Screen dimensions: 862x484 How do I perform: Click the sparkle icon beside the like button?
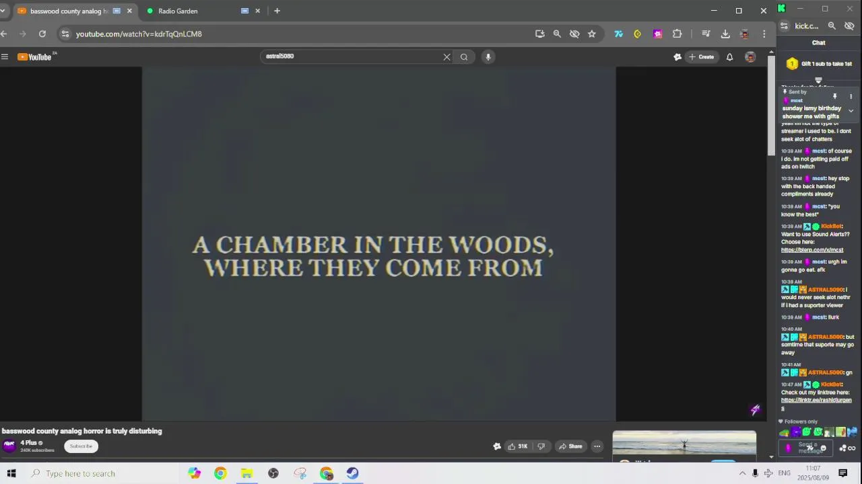point(497,446)
